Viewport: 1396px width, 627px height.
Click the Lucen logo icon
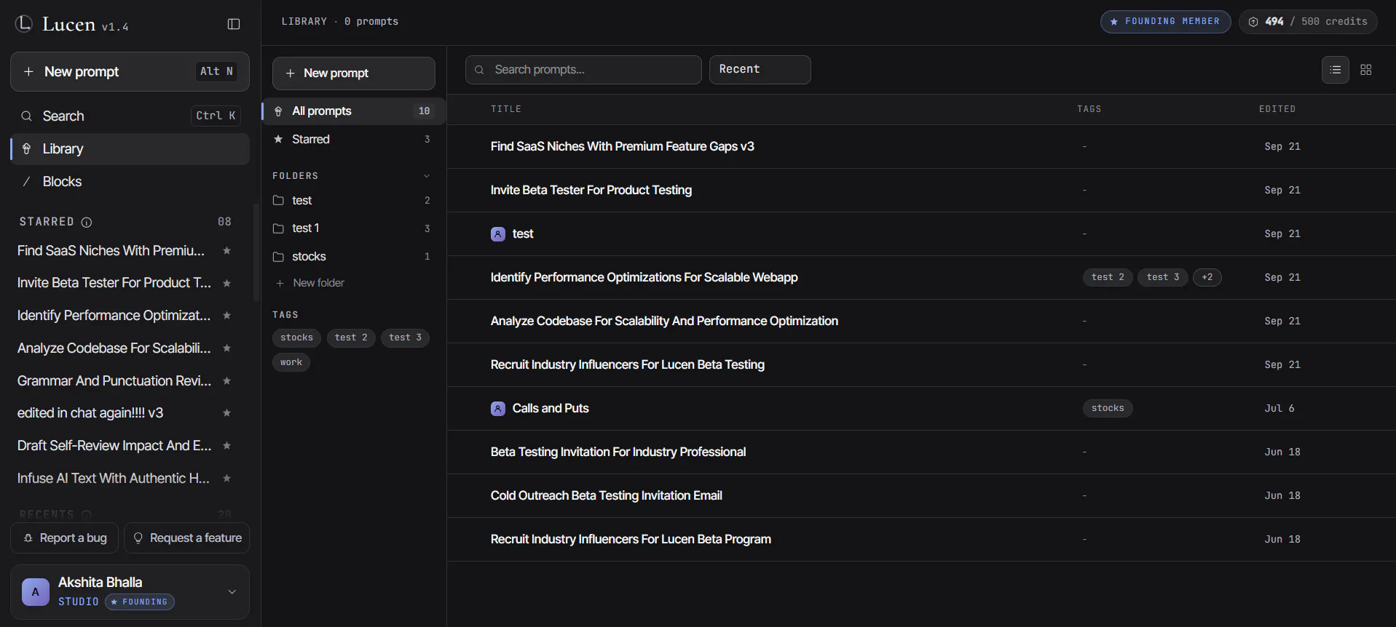(24, 24)
